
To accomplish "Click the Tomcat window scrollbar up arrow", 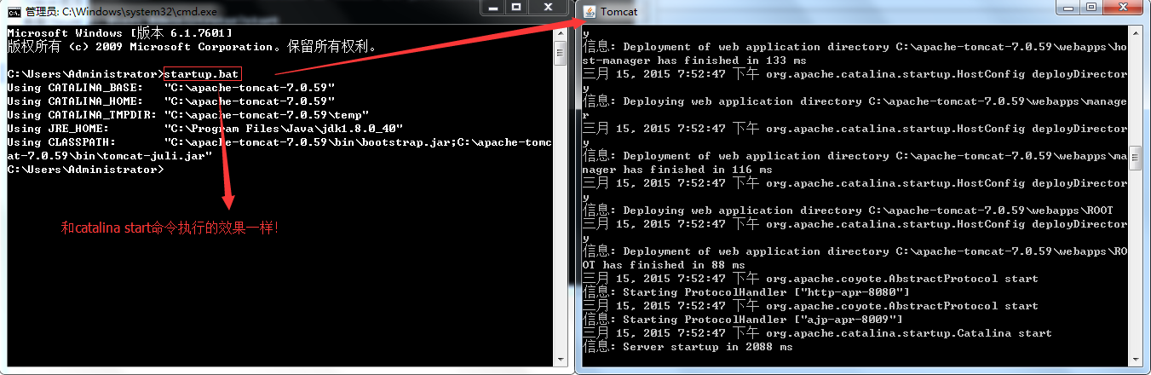I will click(1136, 33).
